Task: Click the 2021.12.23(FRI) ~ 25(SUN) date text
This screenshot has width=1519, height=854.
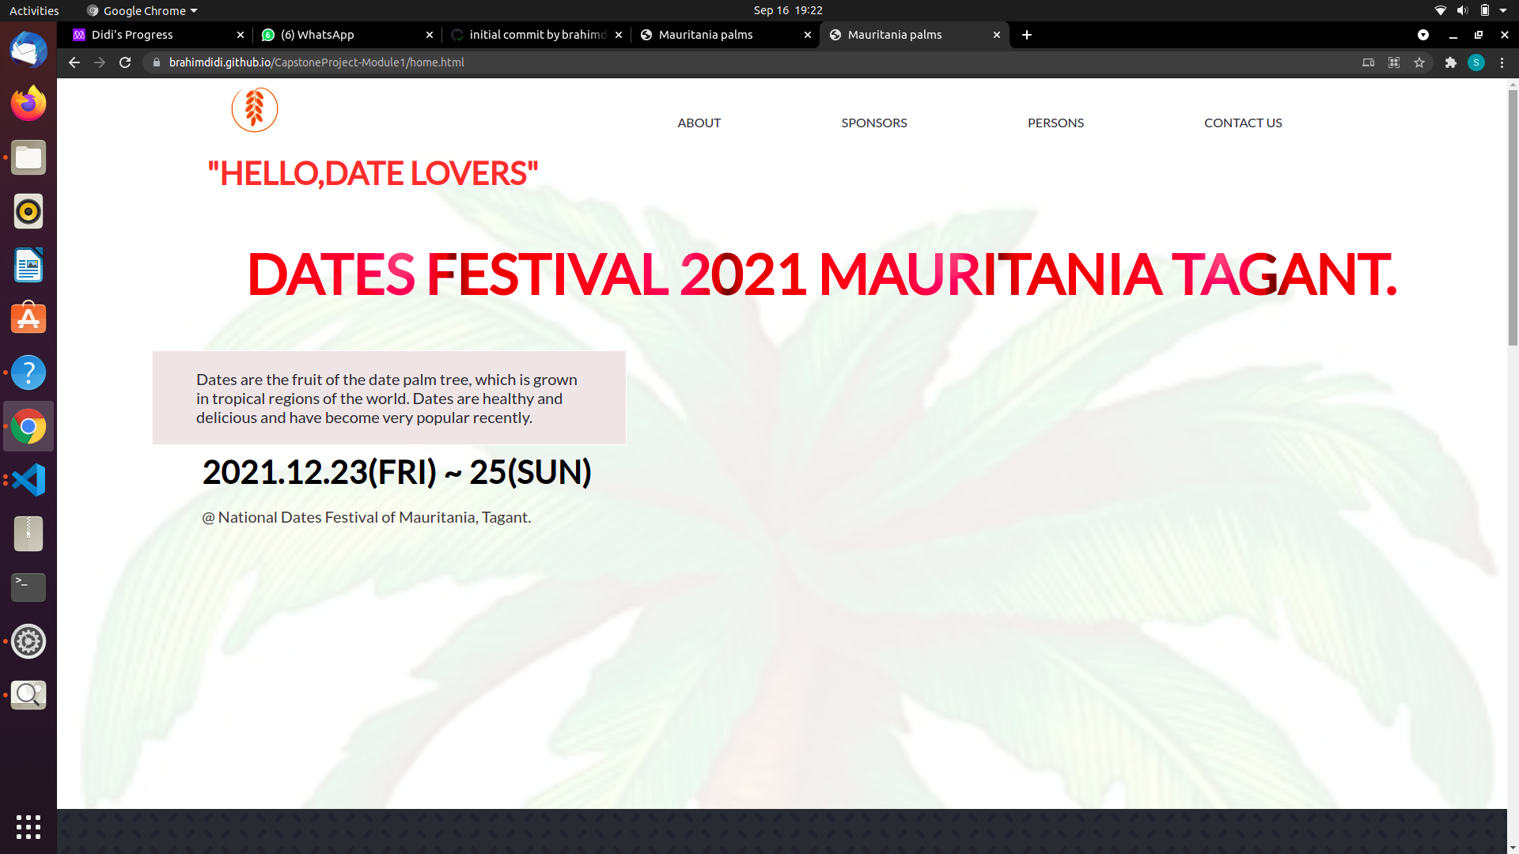Action: click(x=397, y=472)
